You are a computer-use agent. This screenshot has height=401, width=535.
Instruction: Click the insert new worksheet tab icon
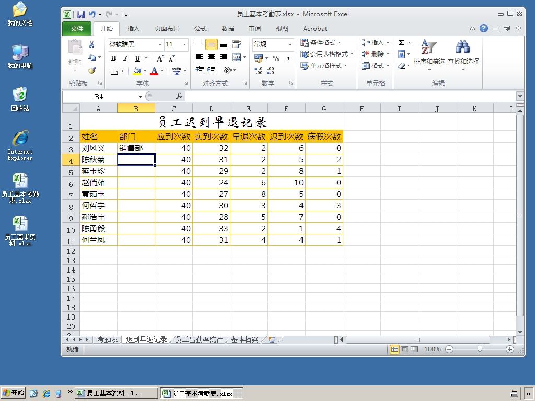coord(272,339)
